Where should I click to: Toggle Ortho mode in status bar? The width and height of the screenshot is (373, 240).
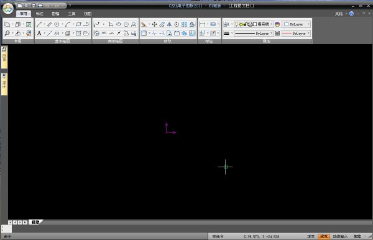(311, 236)
